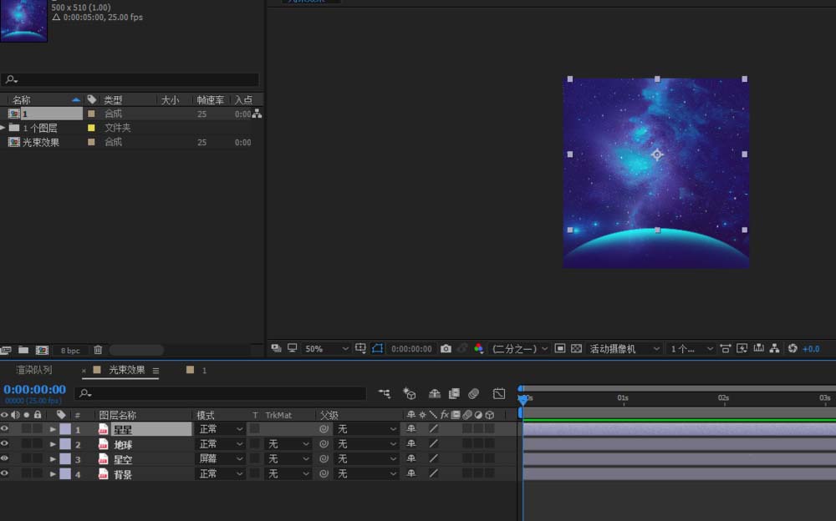Open the show channel RGB color icon
This screenshot has width=836, height=521.
click(x=478, y=349)
